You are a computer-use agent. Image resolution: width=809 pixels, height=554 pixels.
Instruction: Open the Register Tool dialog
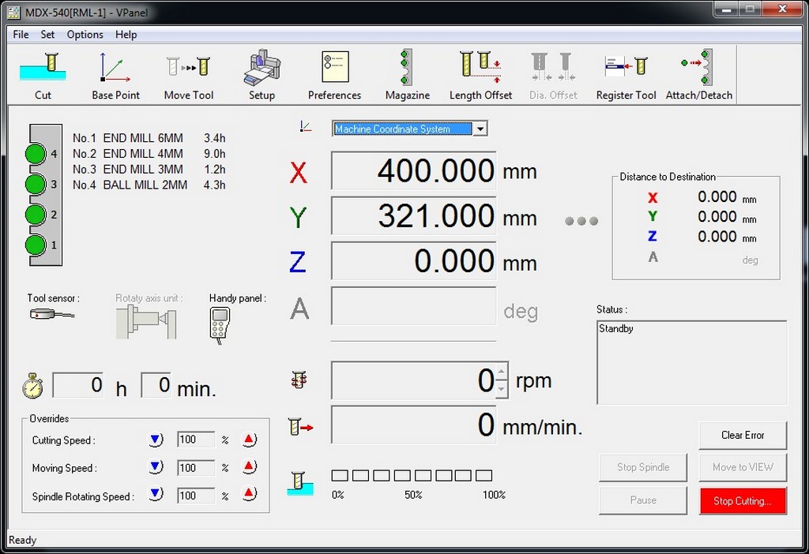[626, 75]
